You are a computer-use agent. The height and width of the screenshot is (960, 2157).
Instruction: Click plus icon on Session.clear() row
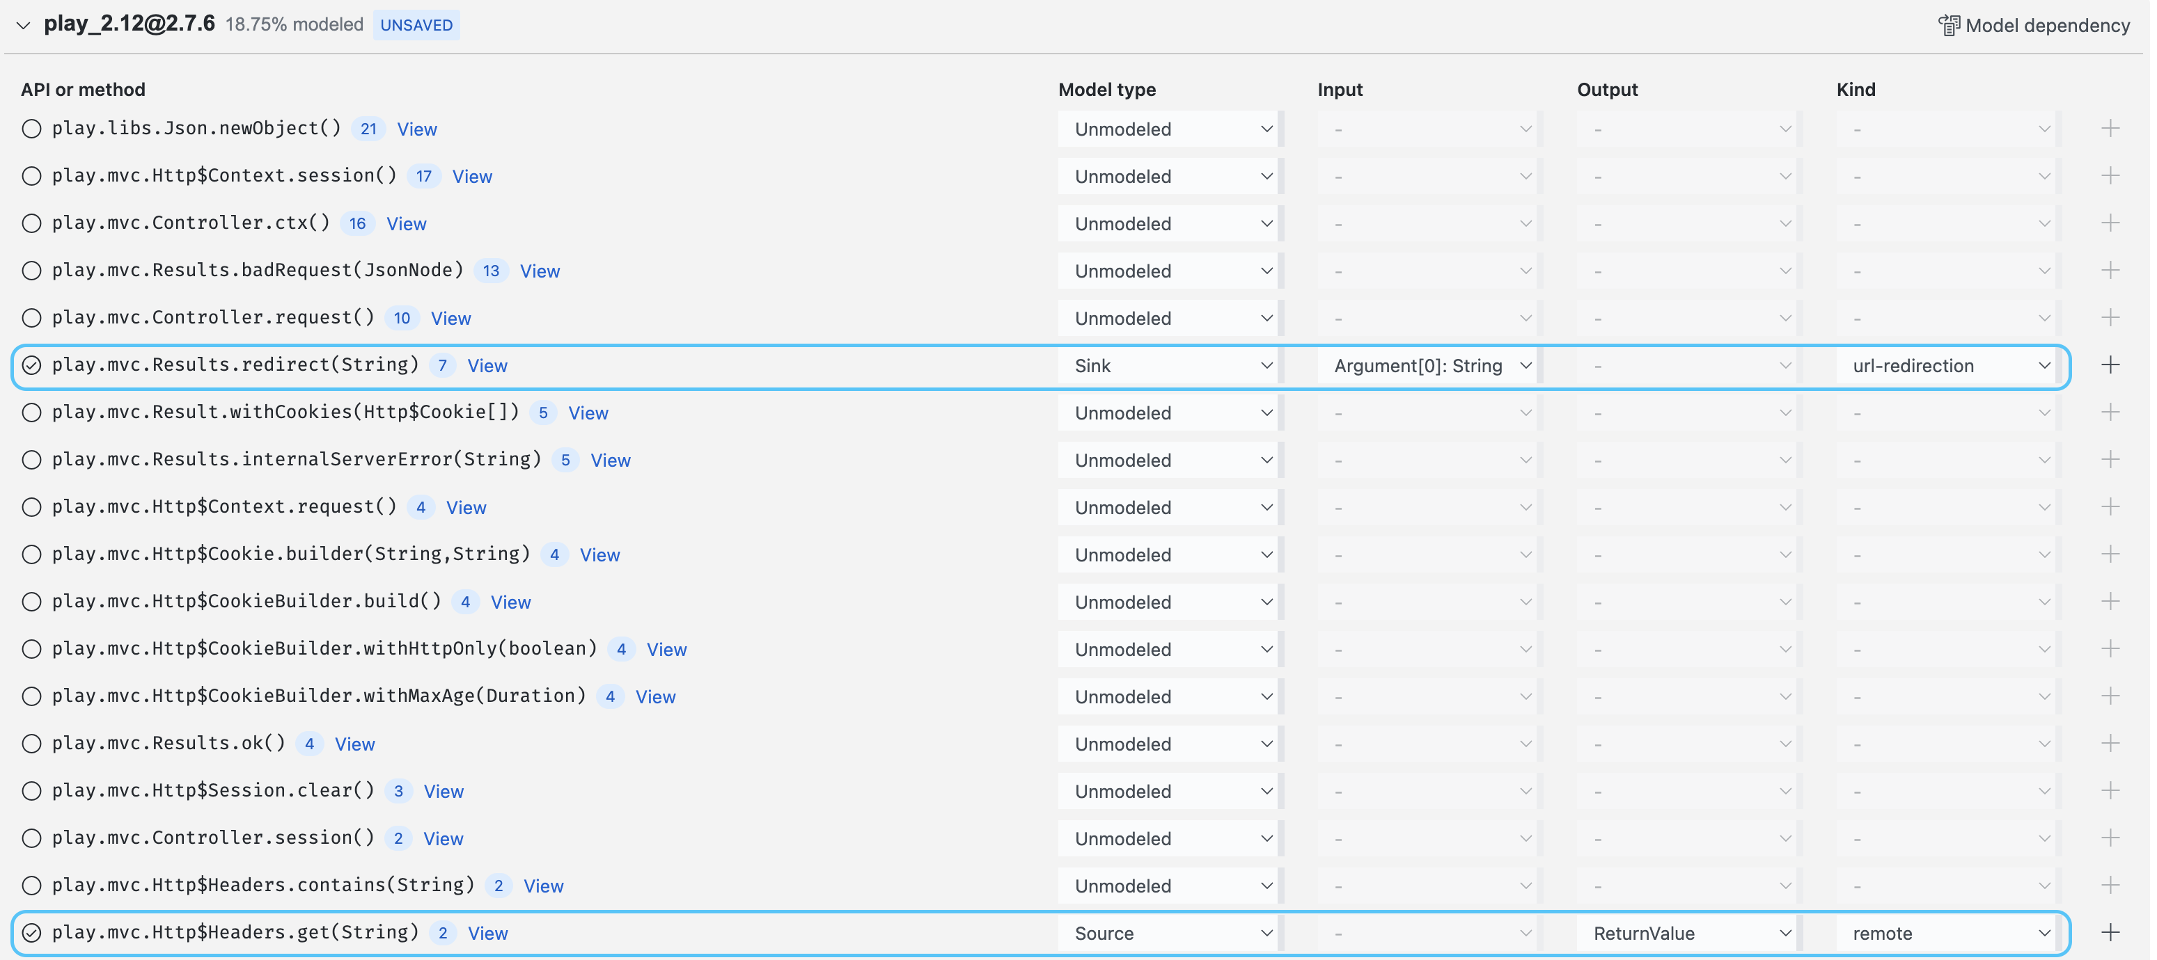pos(2110,791)
